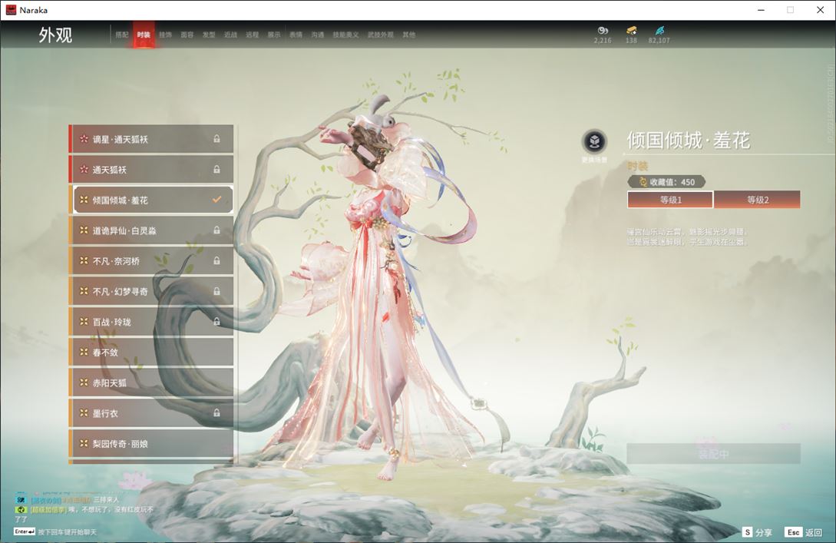Switch to the 发型 tab
The width and height of the screenshot is (836, 543).
click(x=209, y=35)
